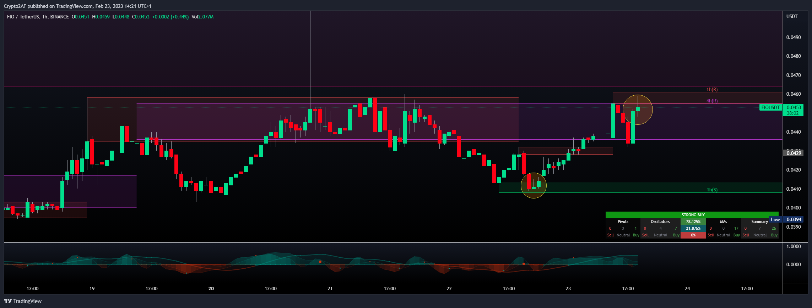Image resolution: width=812 pixels, height=308 pixels.
Task: Click the Oscillators column header
Action: 660,222
